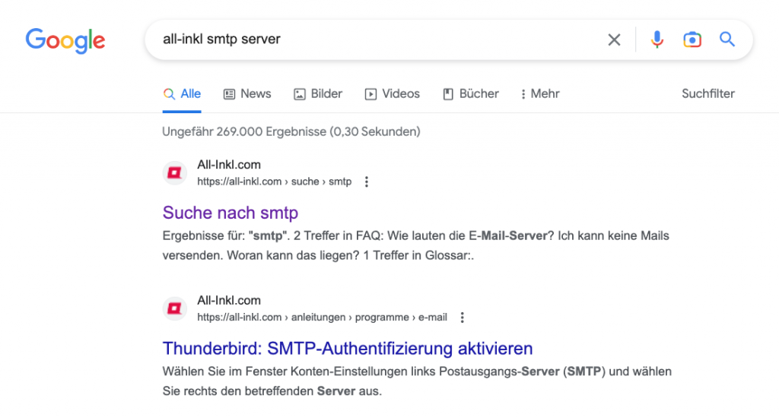The height and width of the screenshot is (417, 779).
Task: Open the Videos tab
Action: [393, 93]
